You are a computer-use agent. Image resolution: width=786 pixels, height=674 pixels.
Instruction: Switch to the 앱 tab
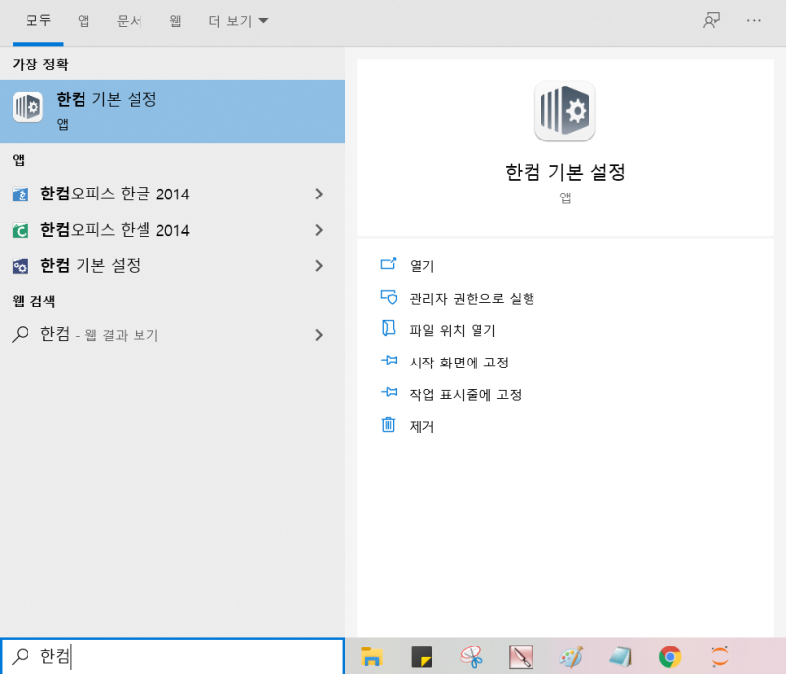coord(84,21)
